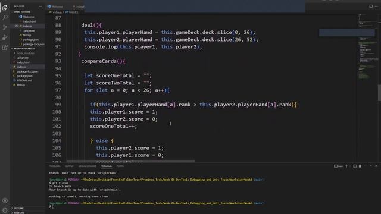Open package-lock.json in the project folder tree
Image resolution: width=381 pixels, height=214 pixels.
click(27, 71)
